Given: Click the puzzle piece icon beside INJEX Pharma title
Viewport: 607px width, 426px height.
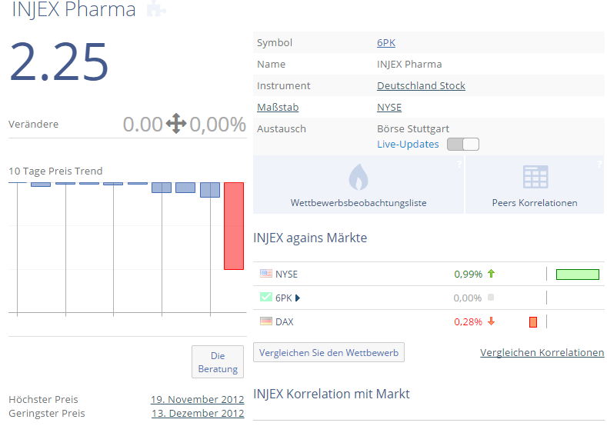Looking at the screenshot, I should click(155, 9).
